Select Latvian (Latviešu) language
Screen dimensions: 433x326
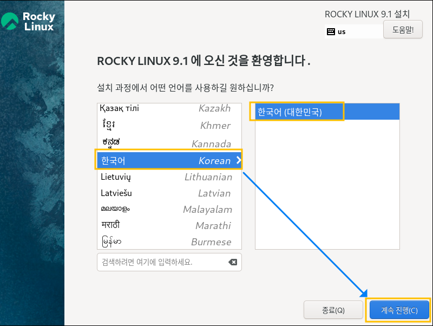coord(169,193)
